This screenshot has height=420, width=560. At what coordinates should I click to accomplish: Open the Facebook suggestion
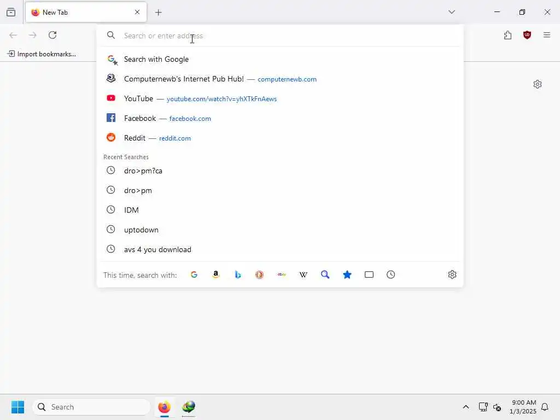280,118
